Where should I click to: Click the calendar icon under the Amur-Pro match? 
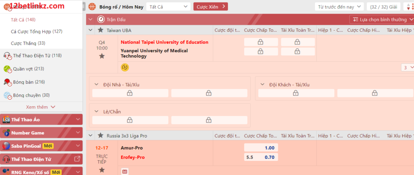click(x=125, y=172)
